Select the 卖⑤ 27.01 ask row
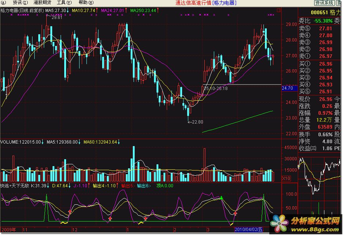The width and height of the screenshot is (343, 235). 315,28
